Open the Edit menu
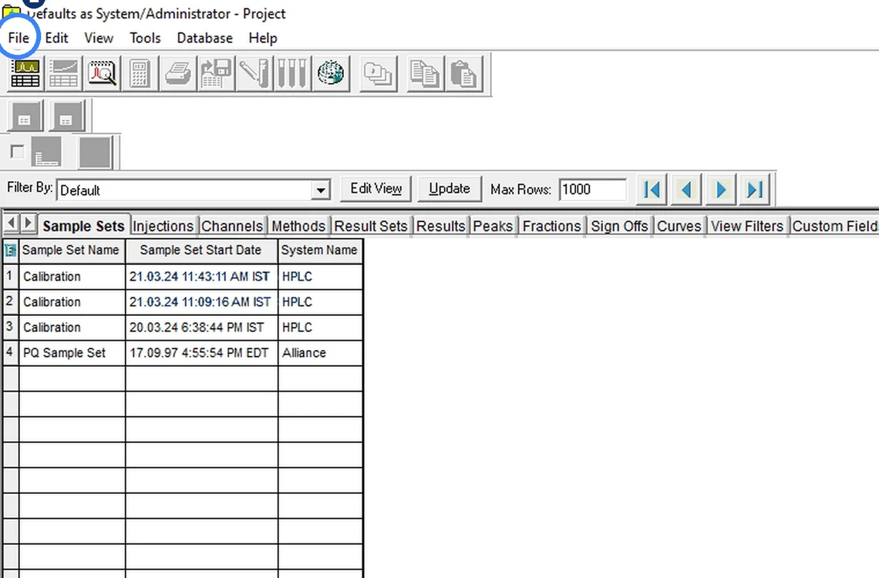 (56, 38)
